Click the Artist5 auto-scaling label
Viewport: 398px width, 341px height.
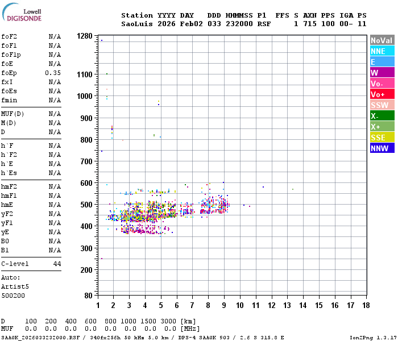coord(15,286)
